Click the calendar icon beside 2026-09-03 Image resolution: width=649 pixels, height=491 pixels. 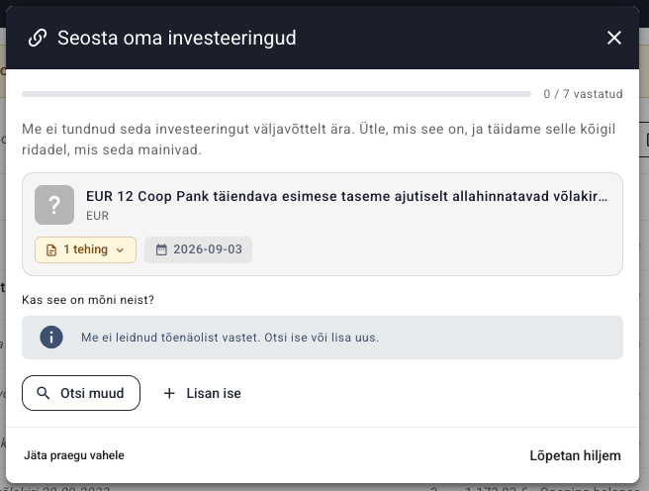[161, 249]
